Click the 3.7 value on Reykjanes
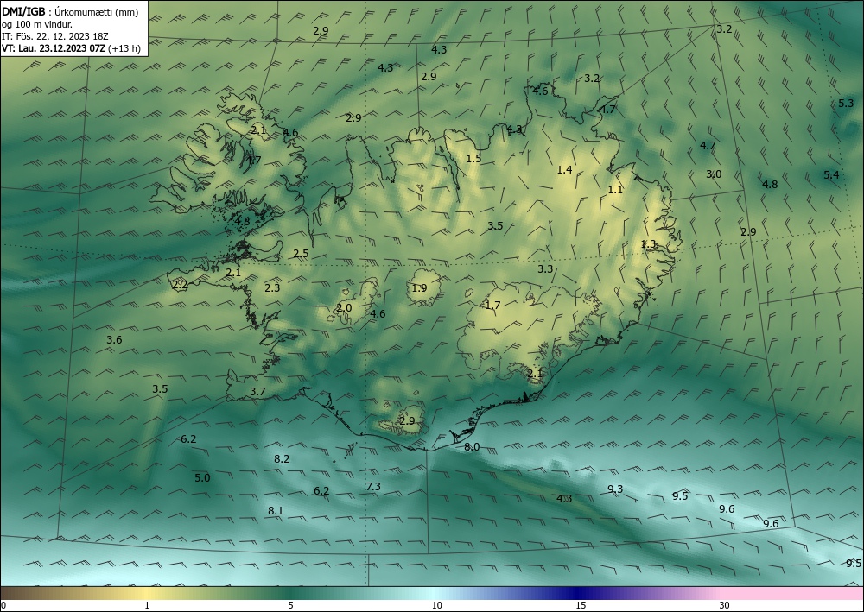The height and width of the screenshot is (612, 864). tap(257, 391)
